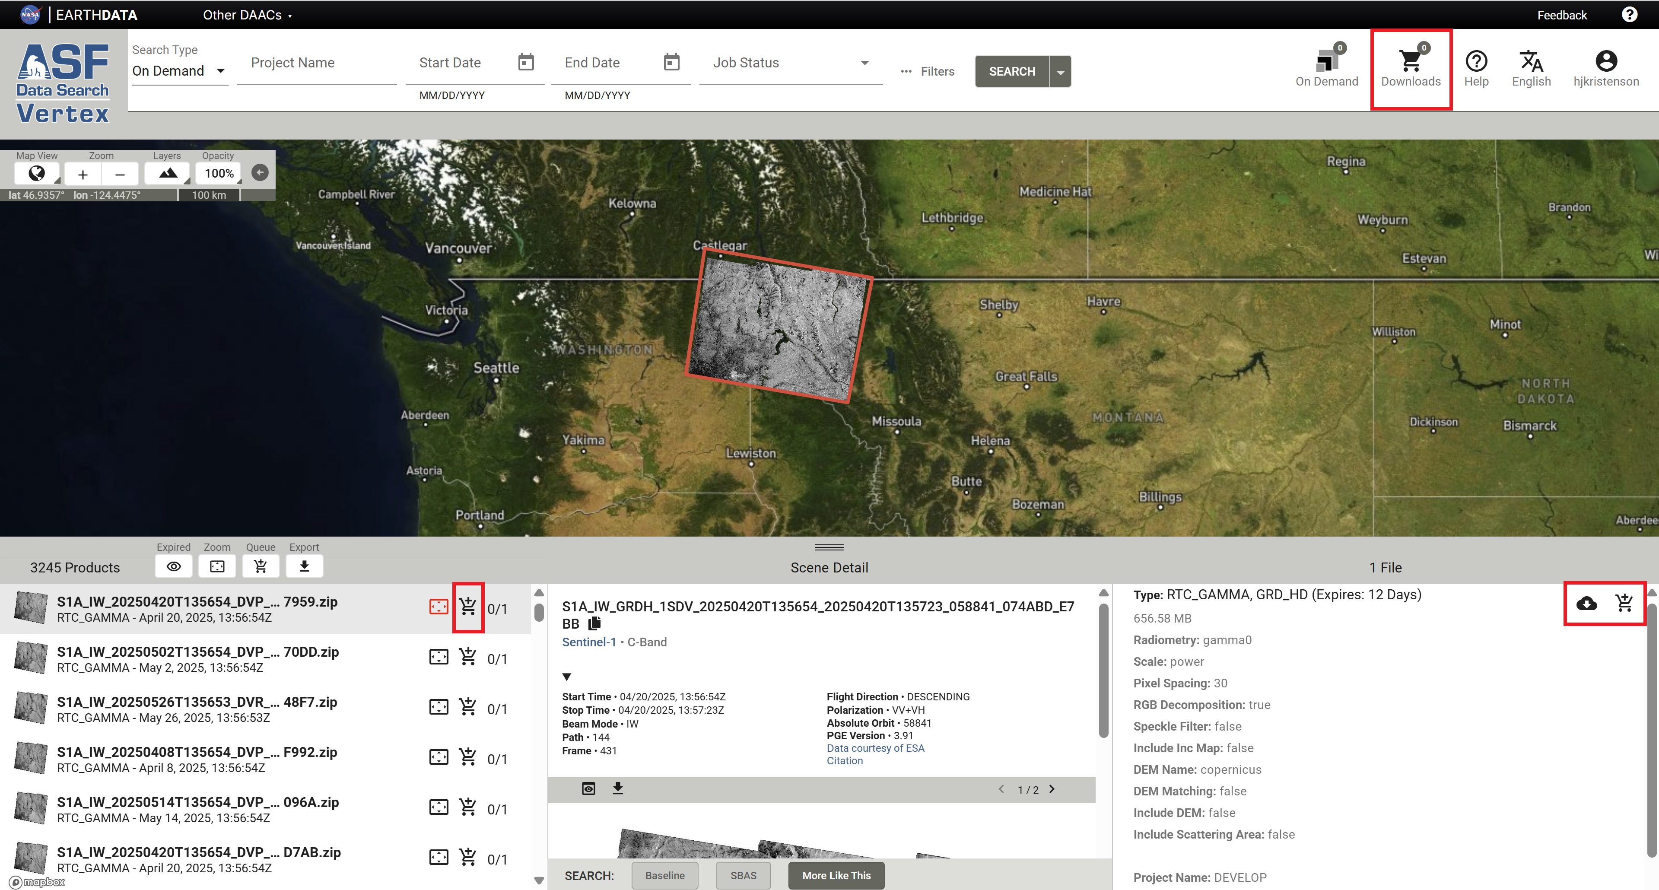Open Opacity 100% selector
1659x890 pixels.
219,173
